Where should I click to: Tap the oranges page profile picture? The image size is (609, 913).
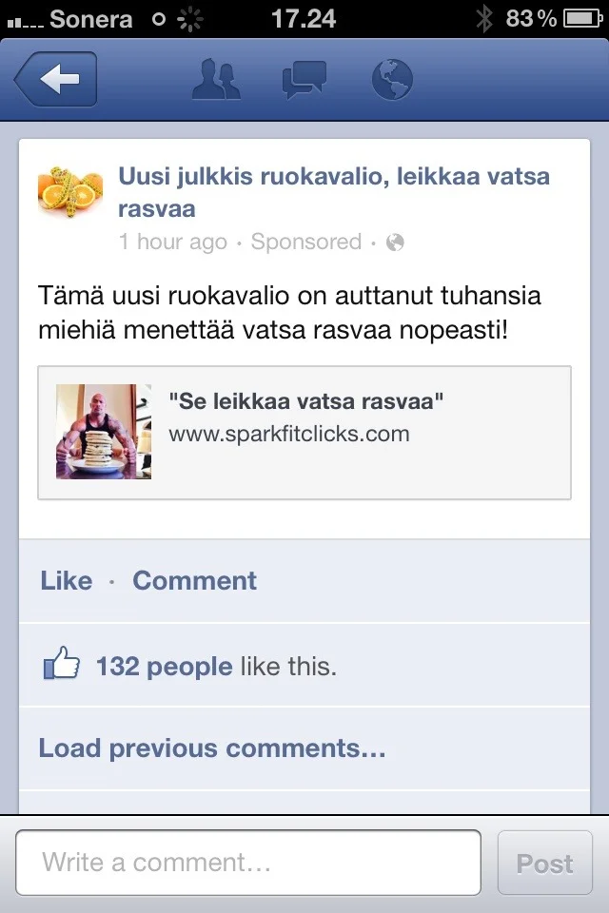coord(70,191)
